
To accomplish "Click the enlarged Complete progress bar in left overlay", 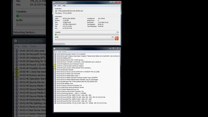I will tap(31, 16).
